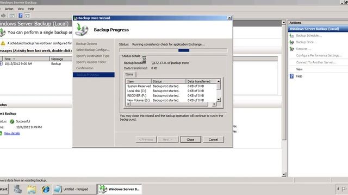Open Windows Explorer folder taskbar icon
The height and width of the screenshot is (195, 348).
click(32, 189)
